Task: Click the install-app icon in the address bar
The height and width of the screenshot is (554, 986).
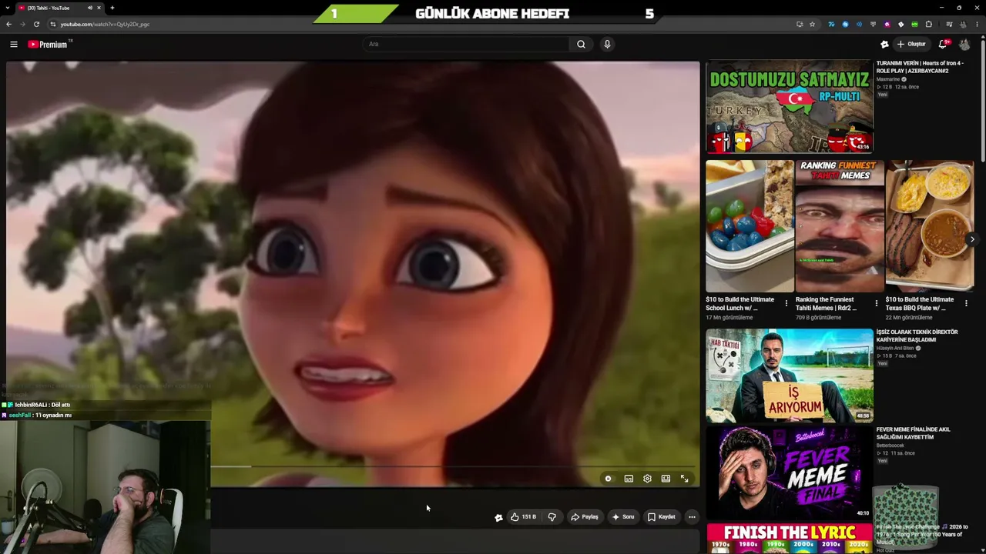Action: click(x=800, y=24)
